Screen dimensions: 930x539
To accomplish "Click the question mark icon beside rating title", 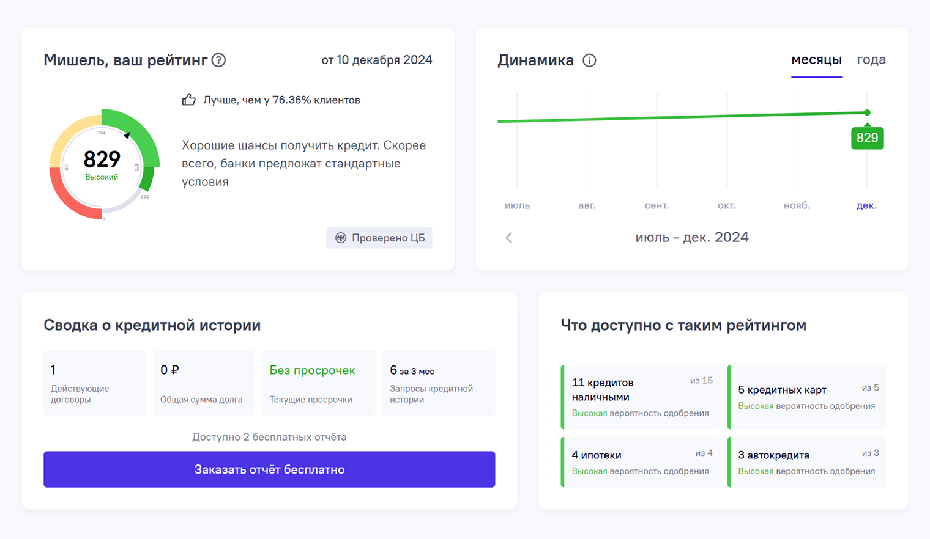I will (218, 60).
